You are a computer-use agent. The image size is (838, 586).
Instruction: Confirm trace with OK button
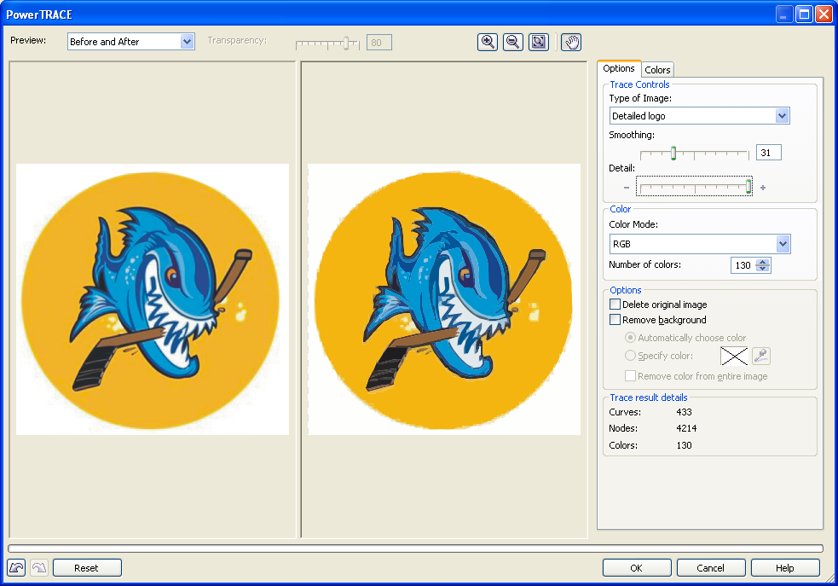click(x=637, y=568)
